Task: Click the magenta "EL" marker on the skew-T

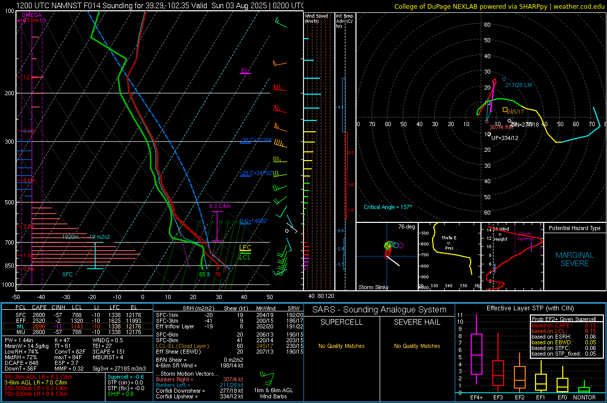Action: click(245, 71)
